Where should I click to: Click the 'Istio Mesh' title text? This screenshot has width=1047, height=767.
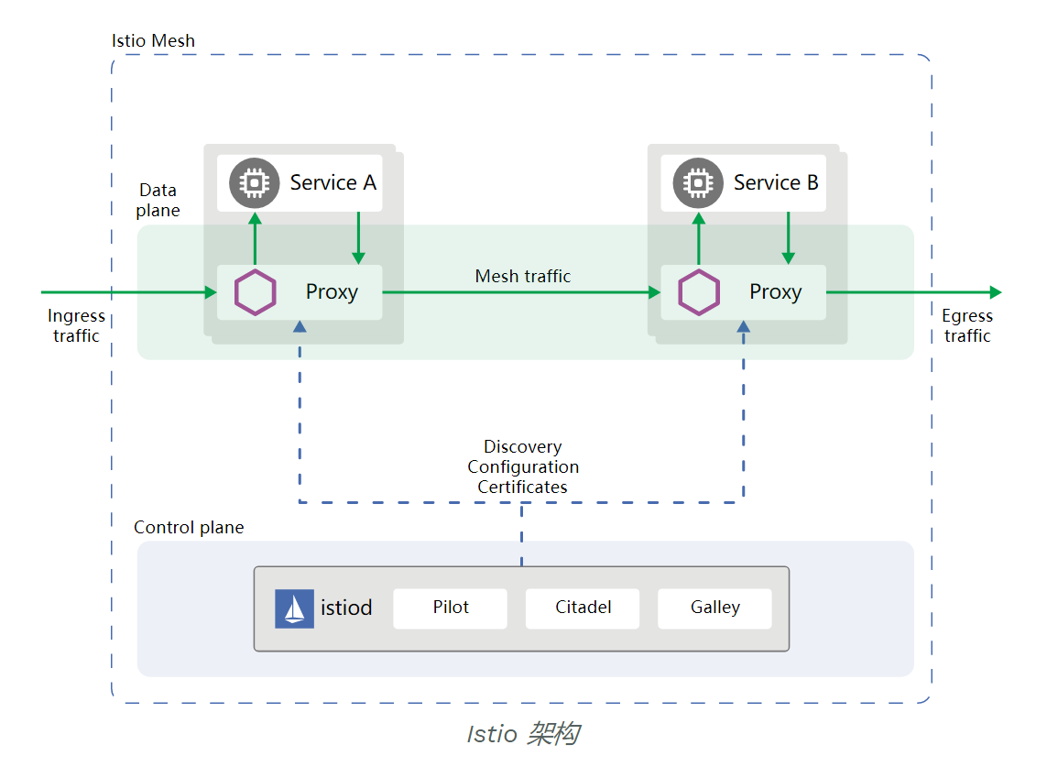tap(153, 40)
